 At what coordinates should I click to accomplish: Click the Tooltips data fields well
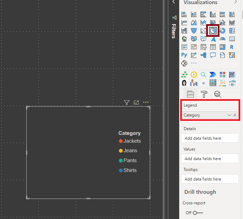tap(210, 179)
